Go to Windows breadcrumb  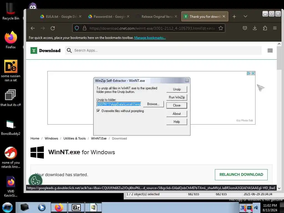[51, 138]
